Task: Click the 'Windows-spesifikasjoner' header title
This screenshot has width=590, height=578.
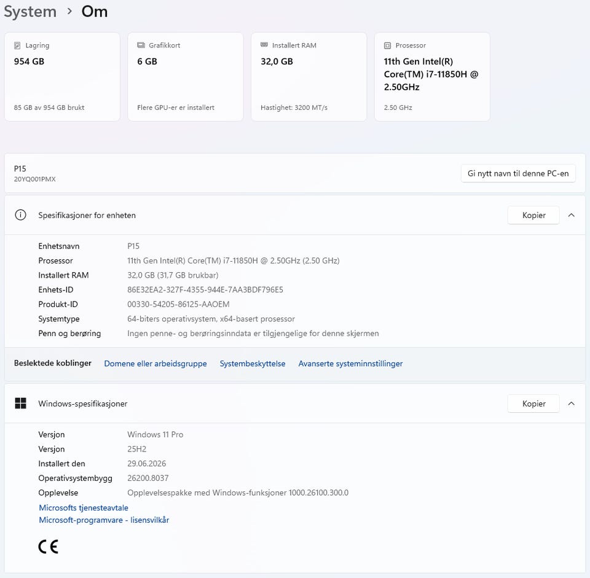Action: (x=83, y=404)
